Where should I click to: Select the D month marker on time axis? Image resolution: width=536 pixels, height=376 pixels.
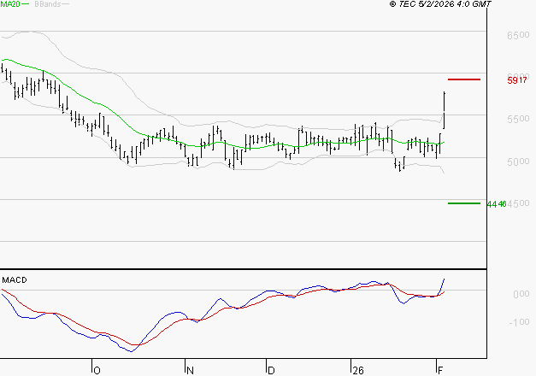271,369
